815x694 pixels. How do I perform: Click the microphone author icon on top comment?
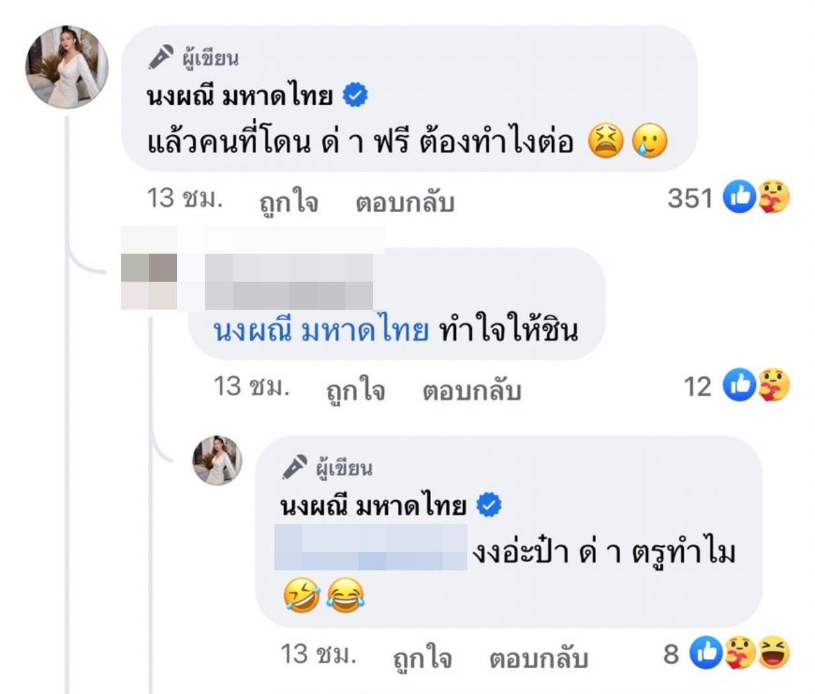[161, 57]
